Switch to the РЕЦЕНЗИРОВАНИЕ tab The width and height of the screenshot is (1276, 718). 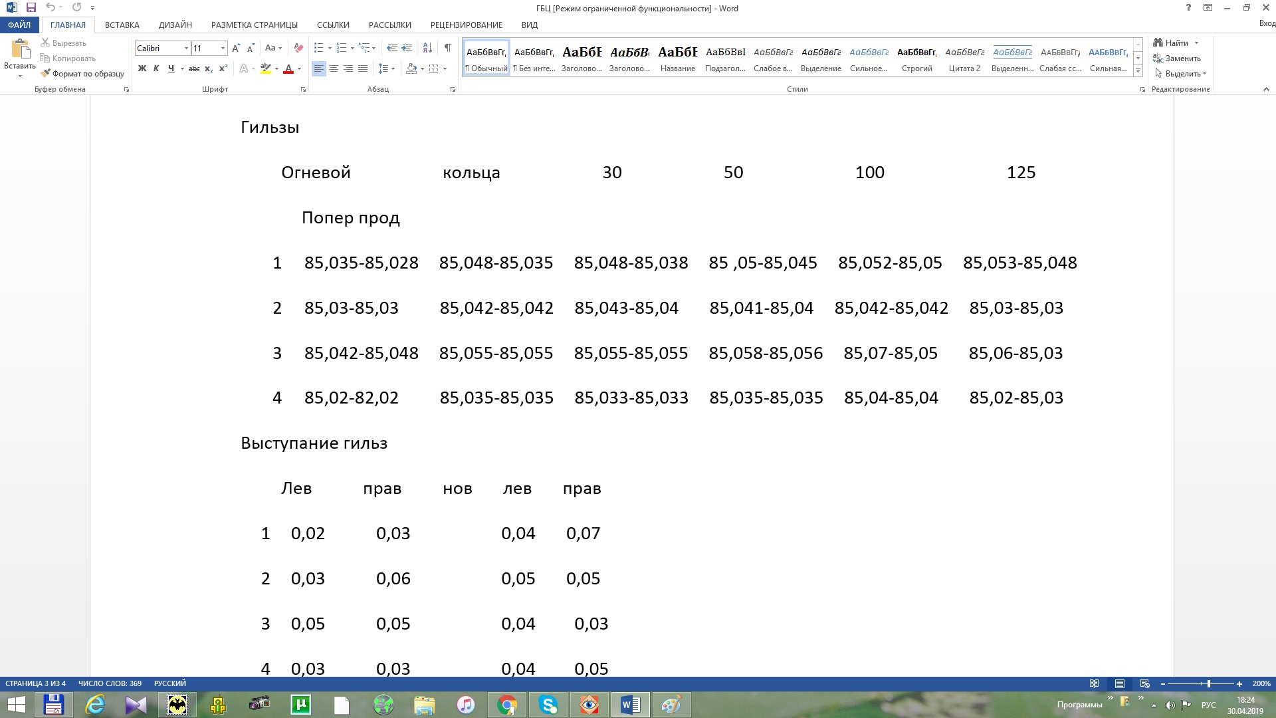click(x=466, y=25)
